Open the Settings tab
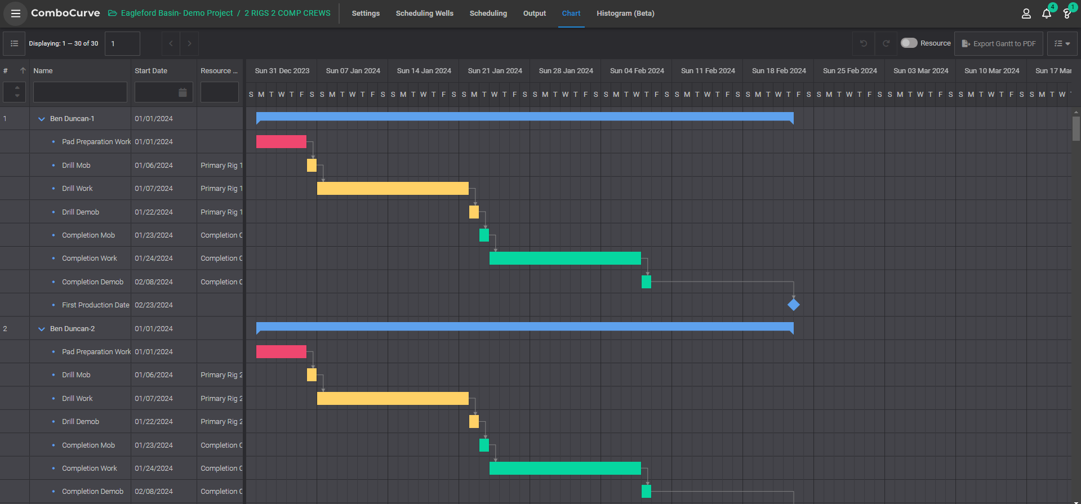The height and width of the screenshot is (504, 1081). tap(366, 14)
